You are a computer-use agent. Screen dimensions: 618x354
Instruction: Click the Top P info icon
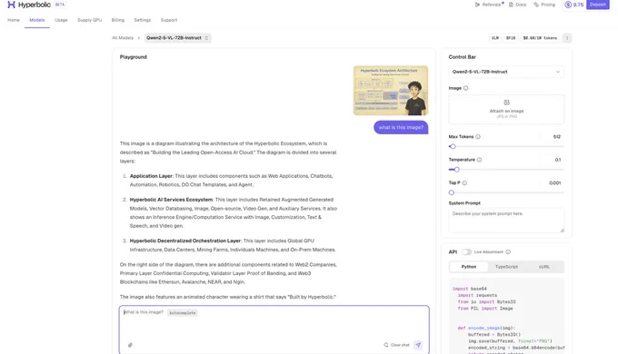click(x=464, y=182)
